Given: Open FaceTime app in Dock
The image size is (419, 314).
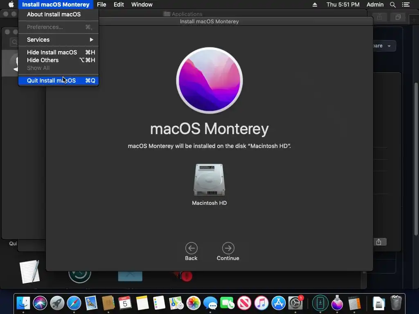Looking at the screenshot, I should point(228,303).
